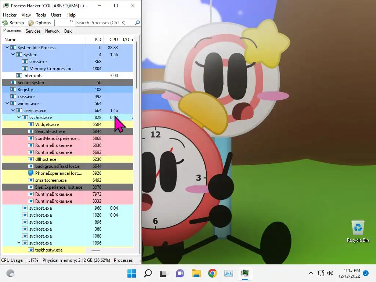The width and height of the screenshot is (376, 282).
Task: Switch to the Network tab
Action: click(x=52, y=31)
